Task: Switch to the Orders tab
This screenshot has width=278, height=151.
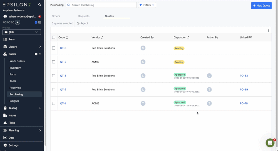Action: click(56, 16)
